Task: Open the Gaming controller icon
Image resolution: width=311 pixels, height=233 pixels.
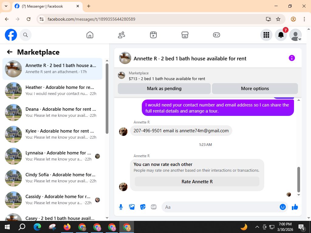Action: 216,35
